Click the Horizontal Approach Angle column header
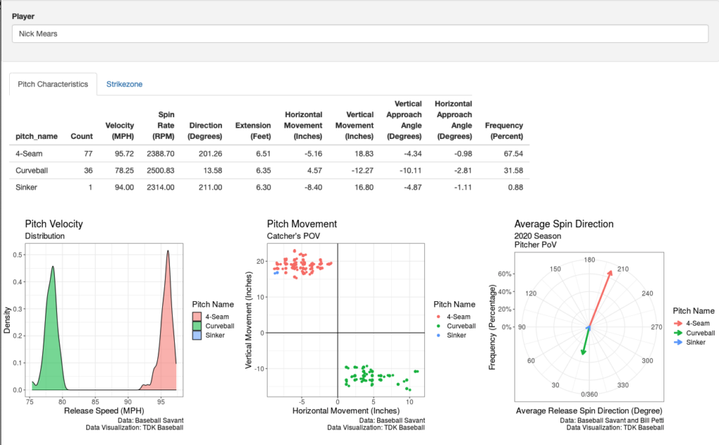 (x=454, y=119)
